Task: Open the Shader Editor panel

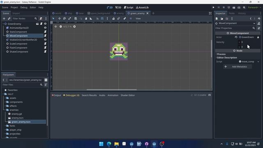Action: point(128,95)
